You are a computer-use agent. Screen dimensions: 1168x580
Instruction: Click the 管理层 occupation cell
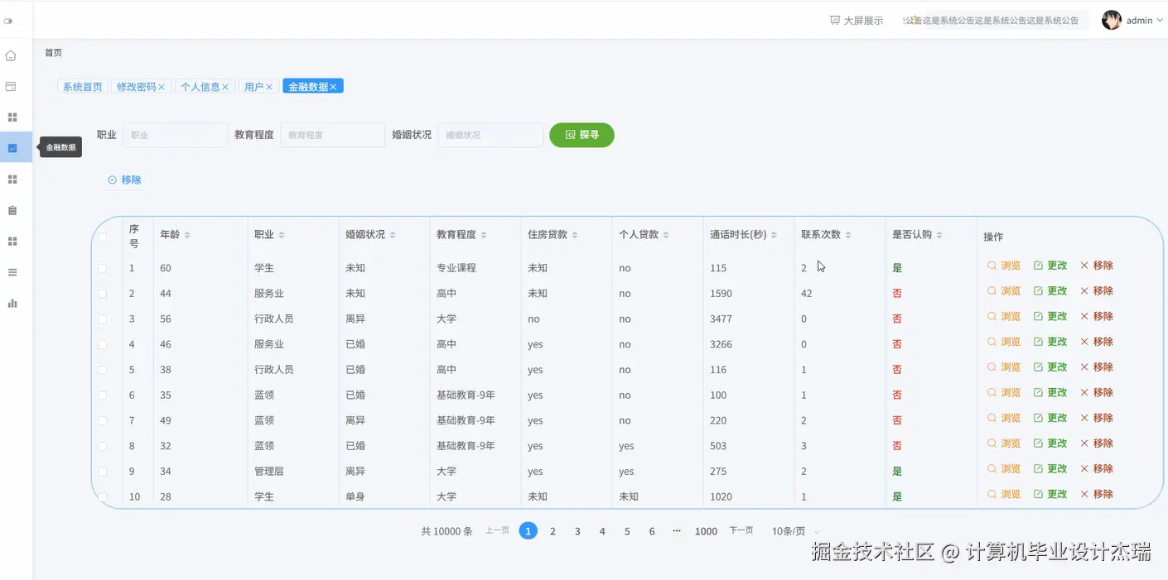269,472
